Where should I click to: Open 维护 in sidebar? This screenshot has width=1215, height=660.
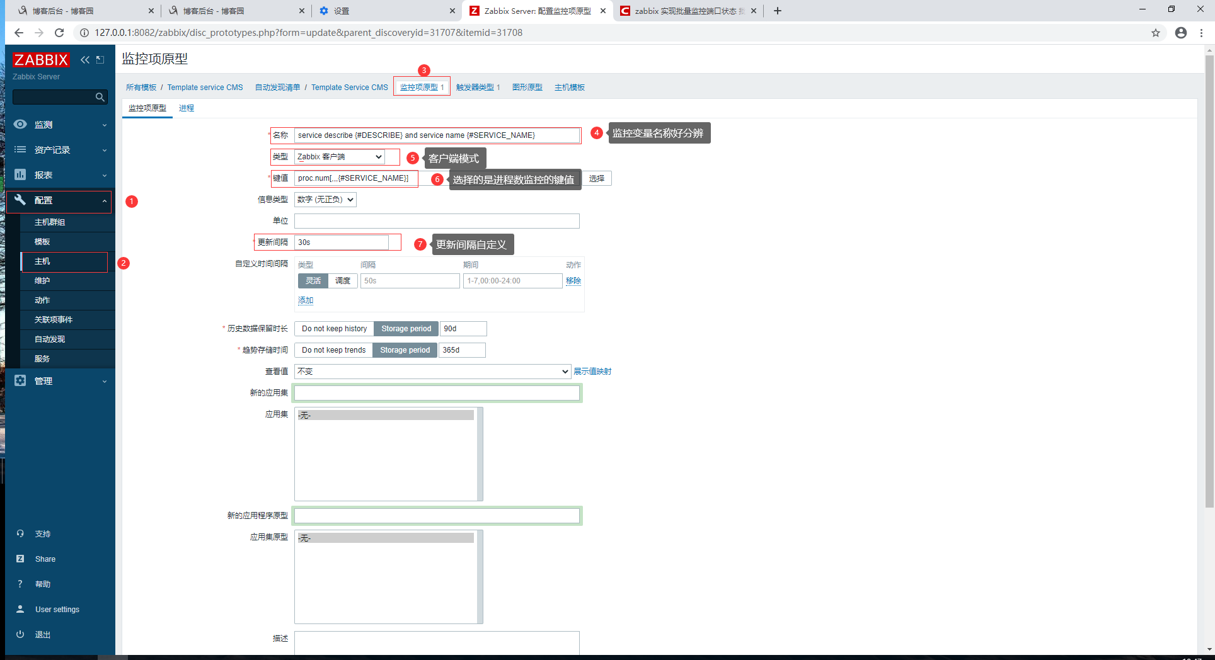(42, 281)
